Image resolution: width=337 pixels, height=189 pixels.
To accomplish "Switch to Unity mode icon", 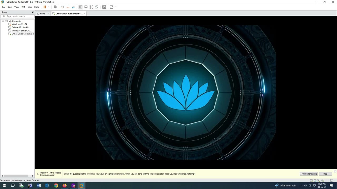I will [96, 7].
